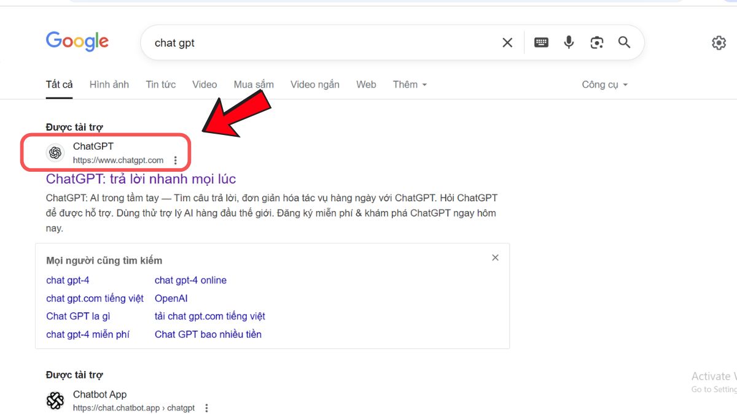Expand the 'Thêm' dropdown

point(410,85)
